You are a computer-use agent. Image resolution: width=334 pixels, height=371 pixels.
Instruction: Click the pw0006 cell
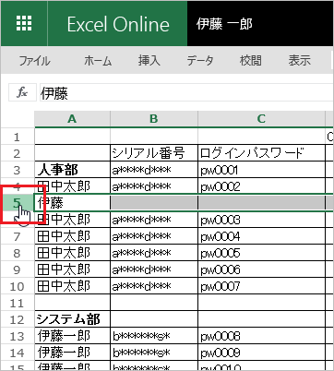click(261, 269)
